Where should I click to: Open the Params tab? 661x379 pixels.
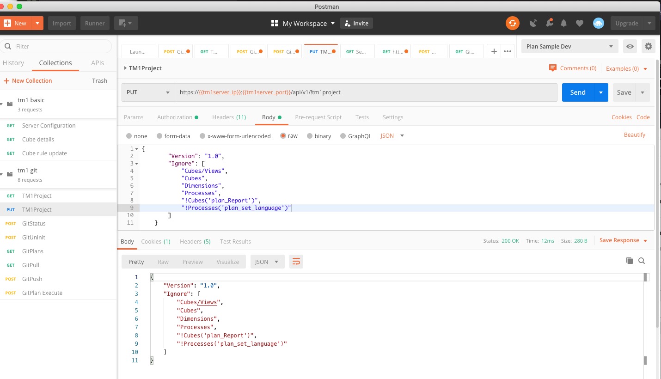coord(134,117)
